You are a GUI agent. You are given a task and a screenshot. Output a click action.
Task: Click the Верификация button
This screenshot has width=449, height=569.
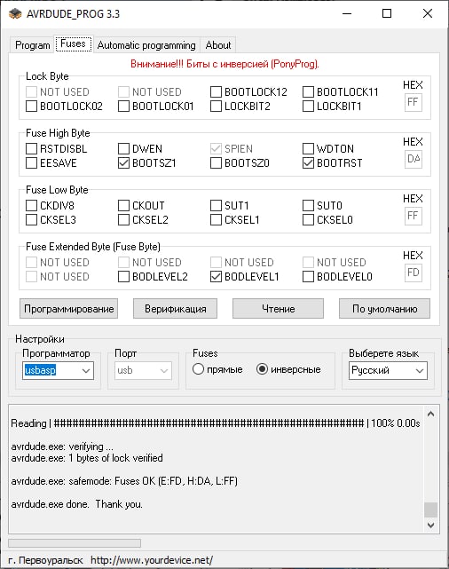coord(175,309)
